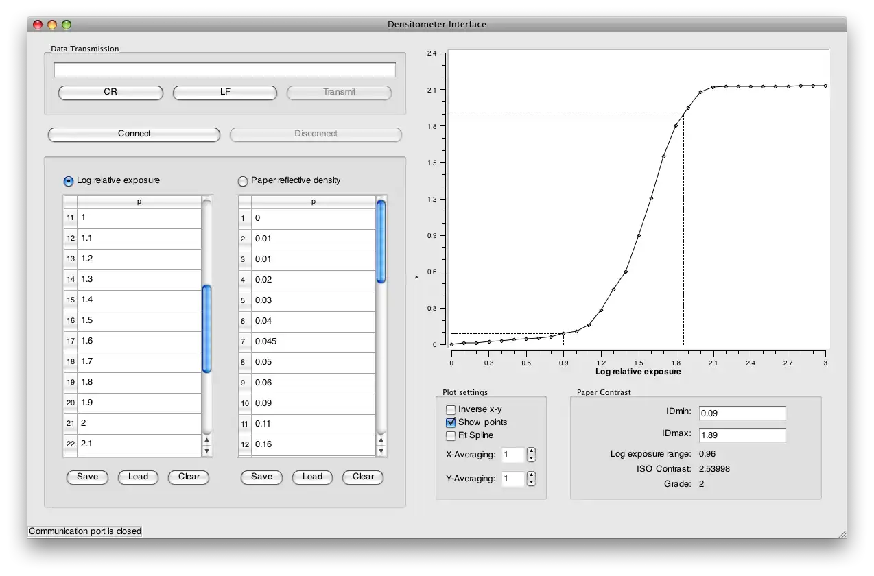Decrease X-Averaging with the down stepper arrow
This screenshot has height=576, width=874.
coord(531,459)
